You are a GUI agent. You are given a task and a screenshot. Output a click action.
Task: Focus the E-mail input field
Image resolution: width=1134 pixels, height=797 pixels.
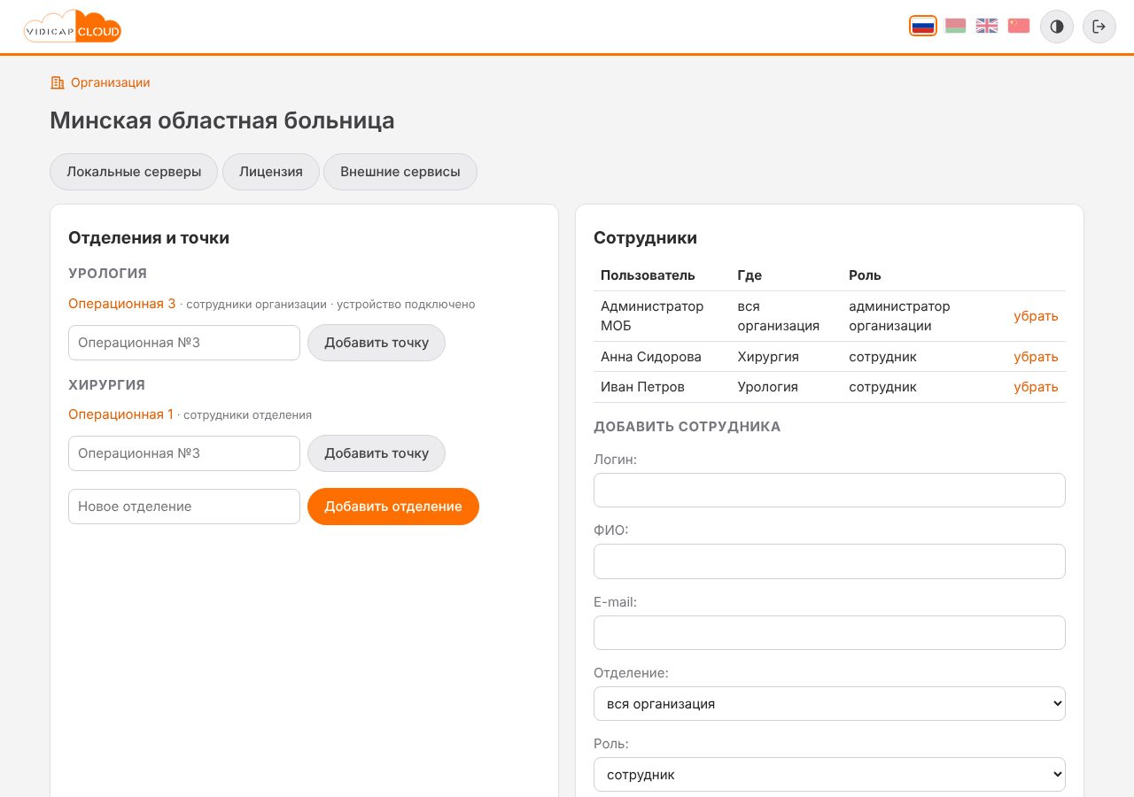tap(829, 632)
